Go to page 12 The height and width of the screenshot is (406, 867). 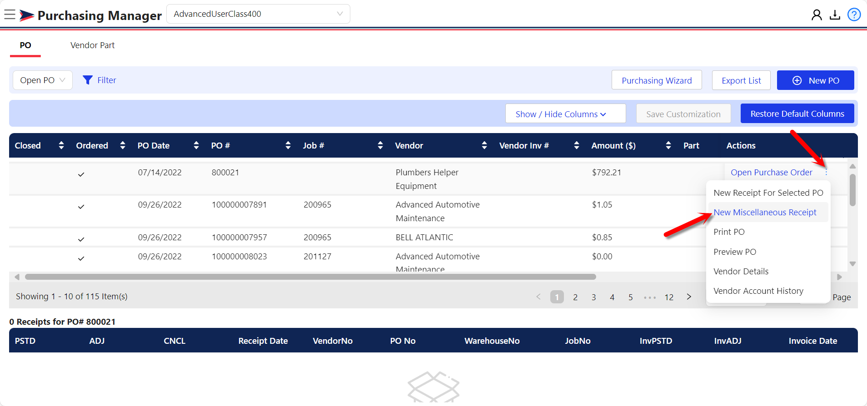coord(669,297)
